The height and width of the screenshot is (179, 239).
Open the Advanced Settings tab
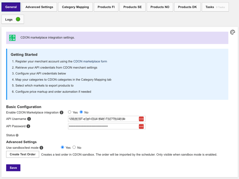click(x=39, y=7)
